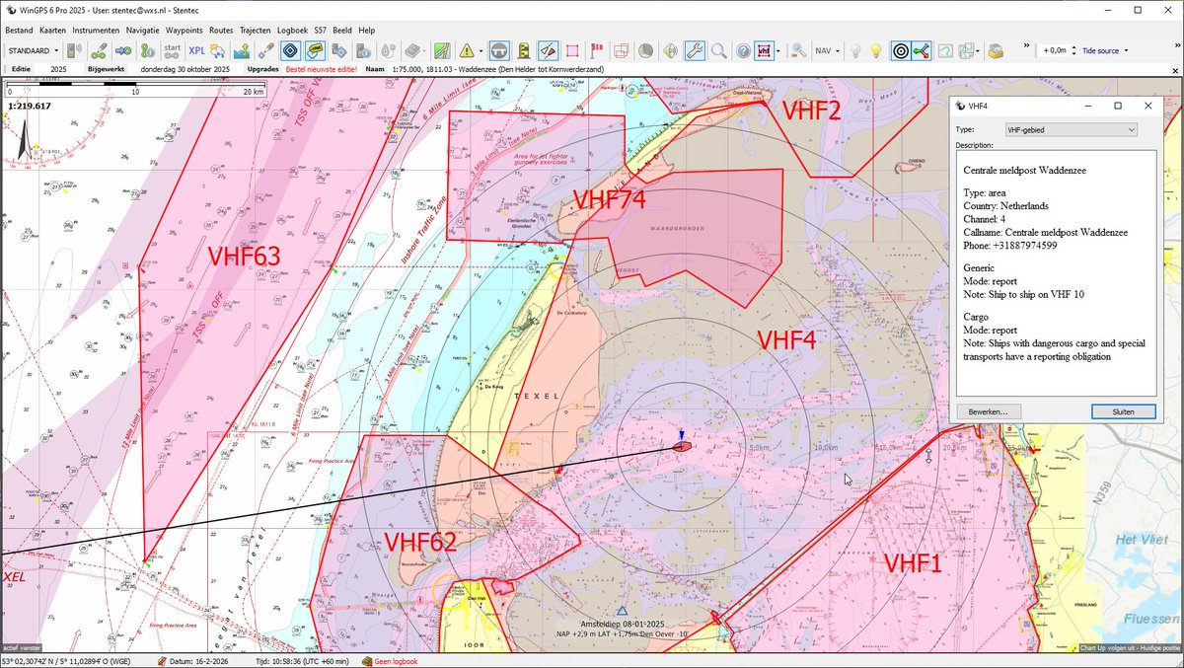The image size is (1184, 668).
Task: Open the Waypoints menu
Action: 185,31
